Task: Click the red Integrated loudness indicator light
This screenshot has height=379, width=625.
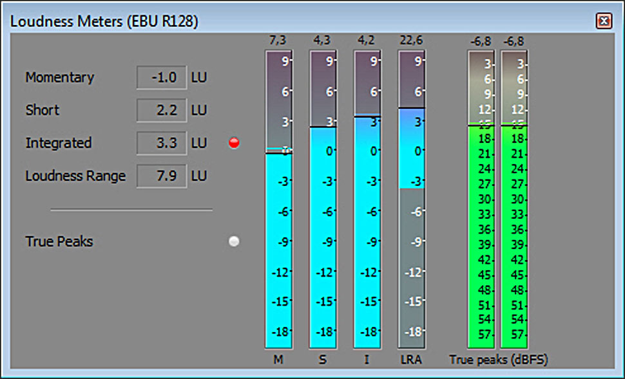Action: coord(234,143)
